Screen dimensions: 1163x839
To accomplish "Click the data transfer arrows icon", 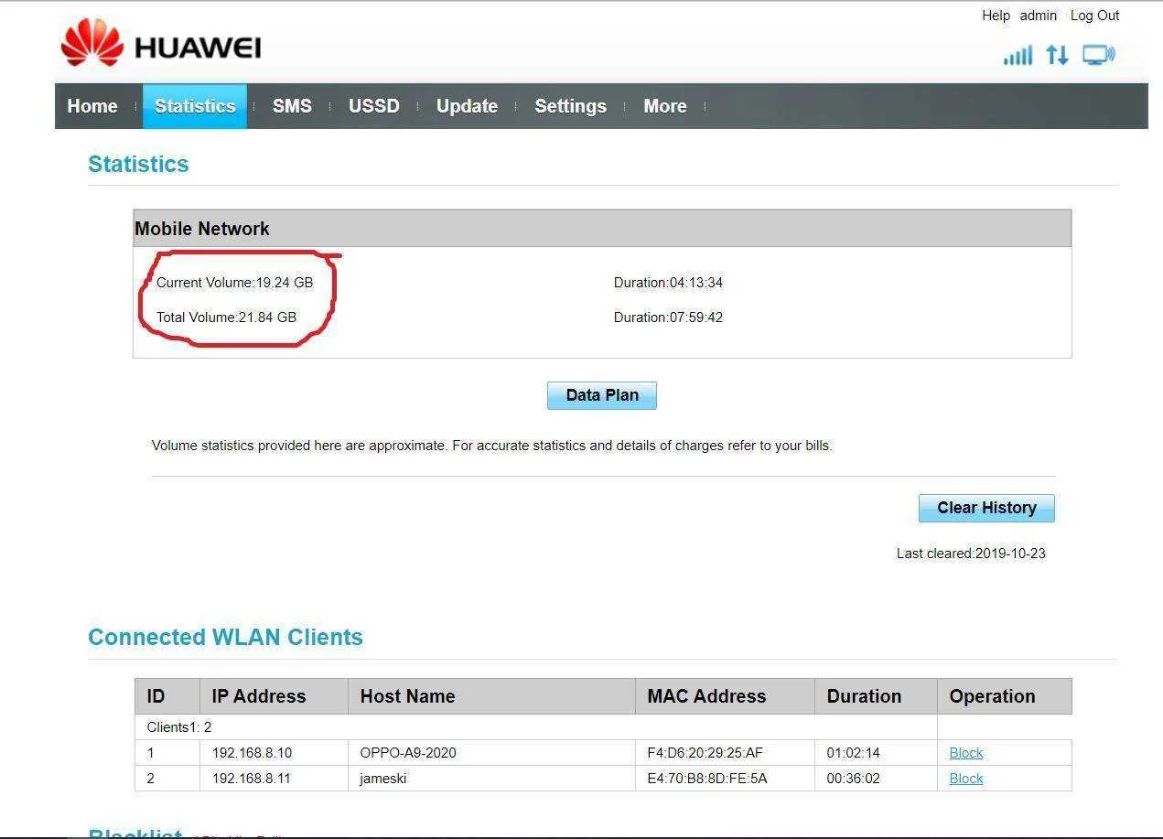I will coord(1057,55).
